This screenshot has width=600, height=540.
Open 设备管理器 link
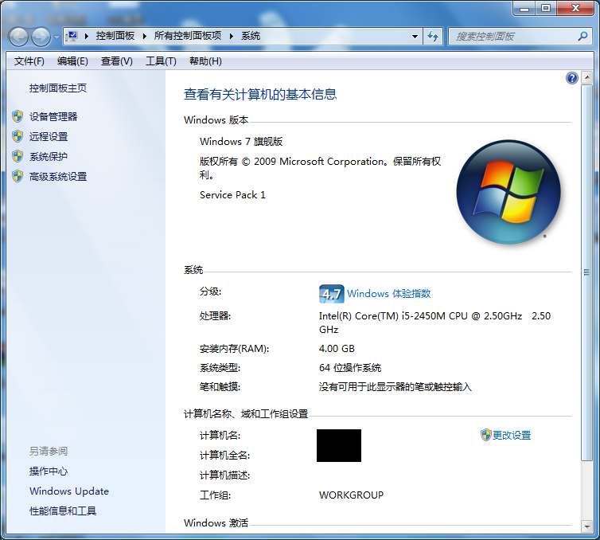[53, 116]
